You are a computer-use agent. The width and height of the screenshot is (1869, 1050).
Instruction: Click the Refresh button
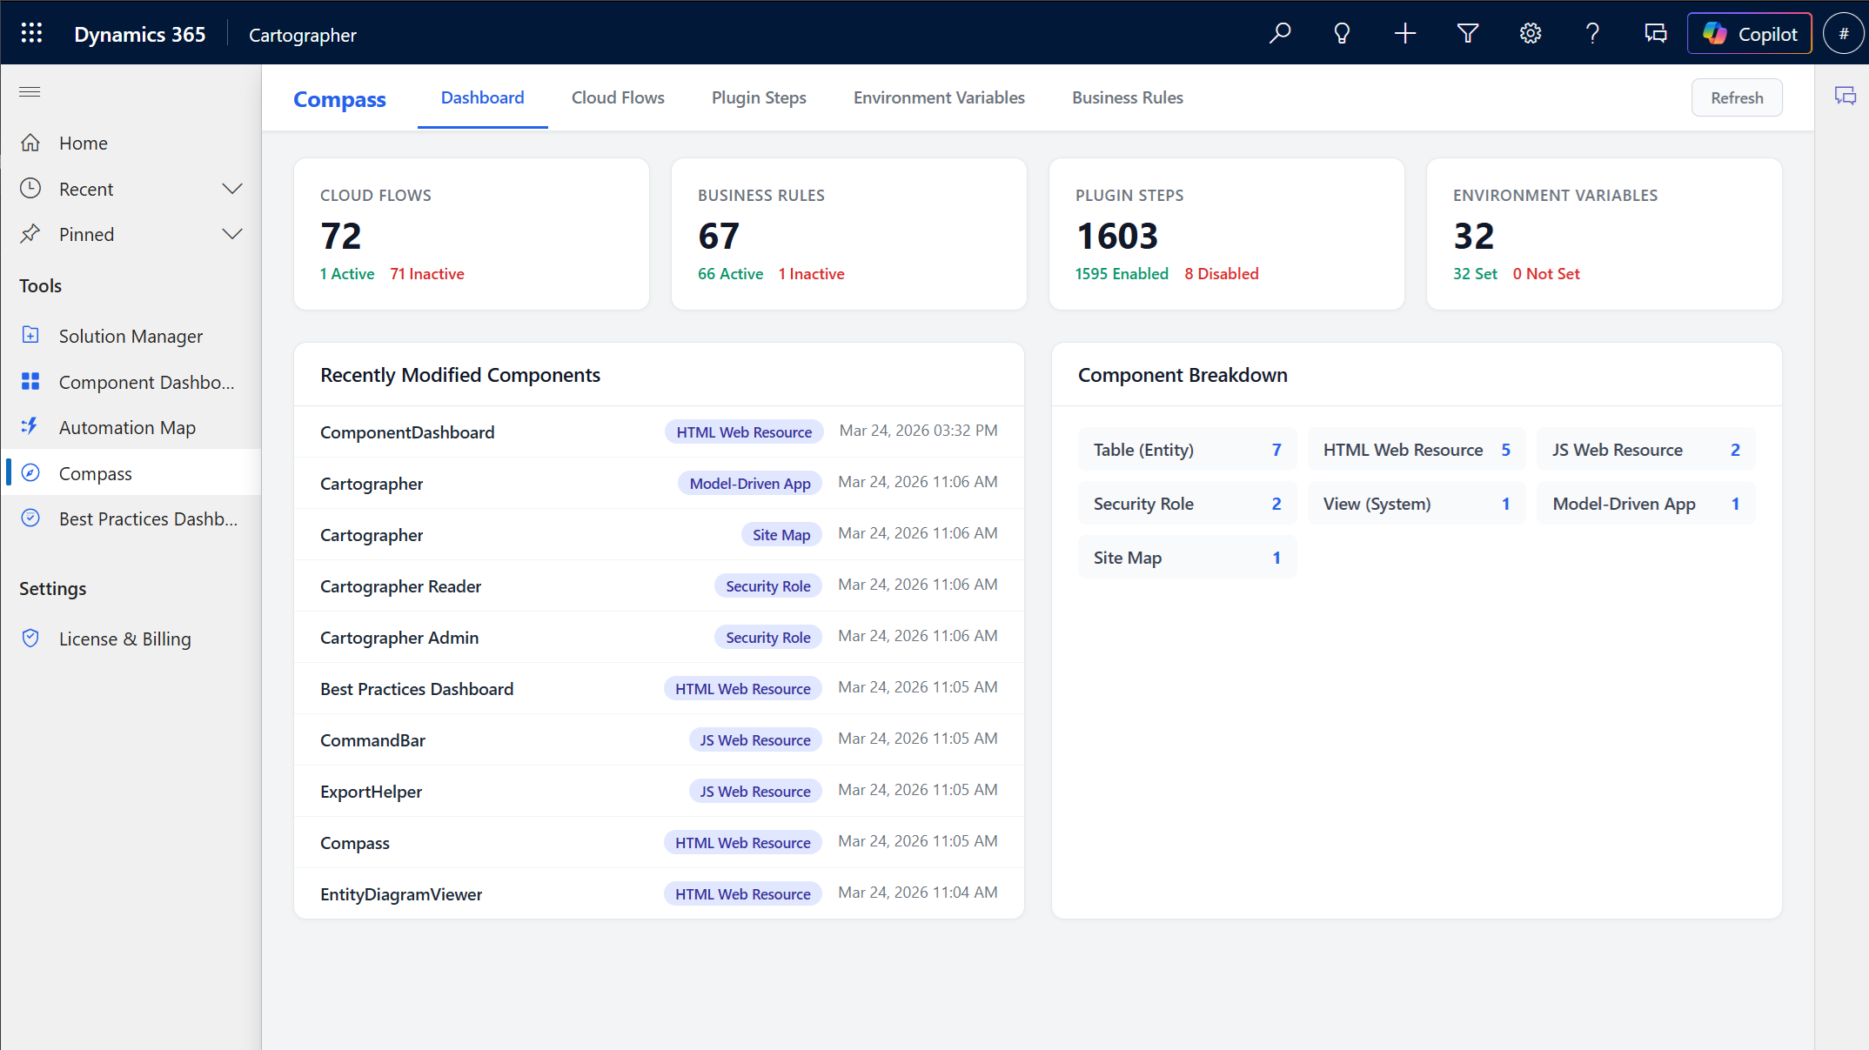click(1737, 97)
